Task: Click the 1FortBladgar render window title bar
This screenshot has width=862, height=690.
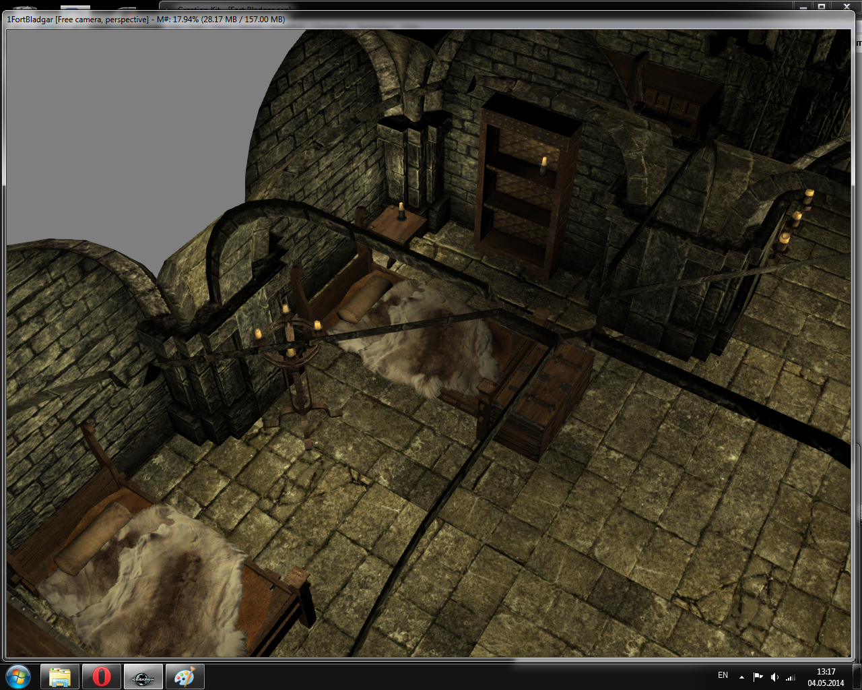Action: pyautogui.click(x=428, y=20)
